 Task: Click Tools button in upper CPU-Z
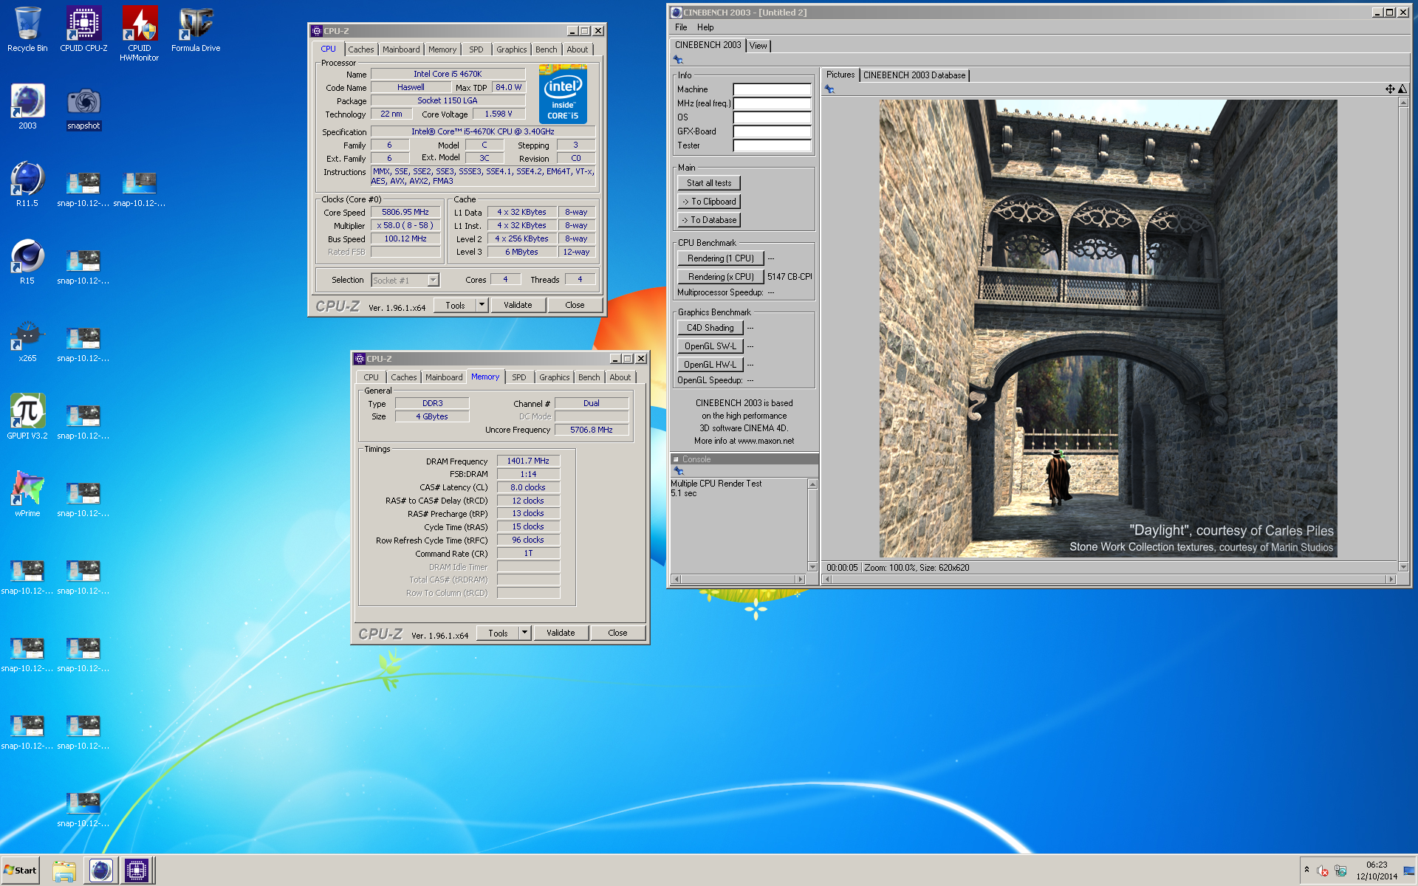pyautogui.click(x=455, y=305)
